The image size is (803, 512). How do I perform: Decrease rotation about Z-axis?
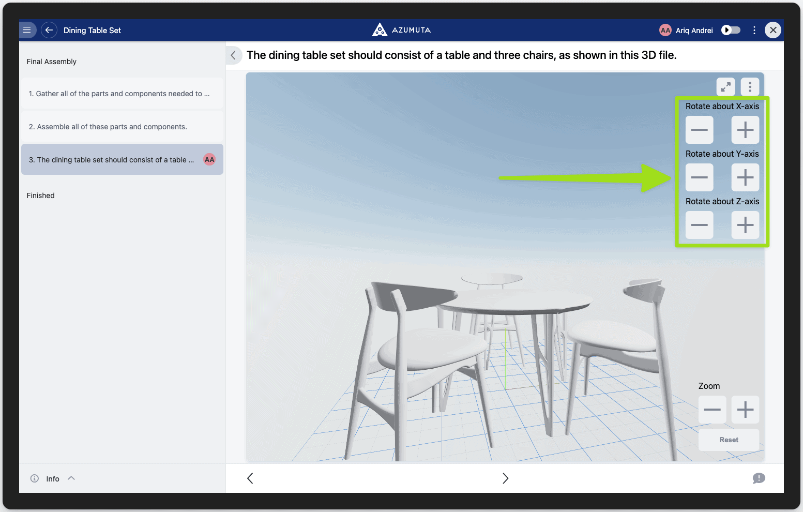click(x=699, y=225)
